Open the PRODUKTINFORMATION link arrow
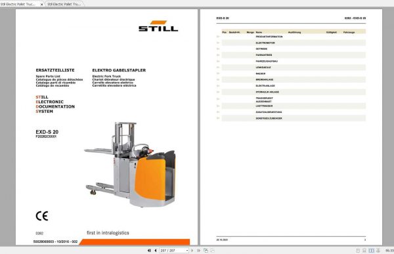 218,37
